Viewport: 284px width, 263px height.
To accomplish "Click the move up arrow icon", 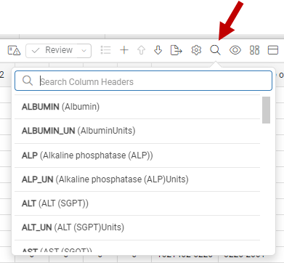I will pos(141,50).
